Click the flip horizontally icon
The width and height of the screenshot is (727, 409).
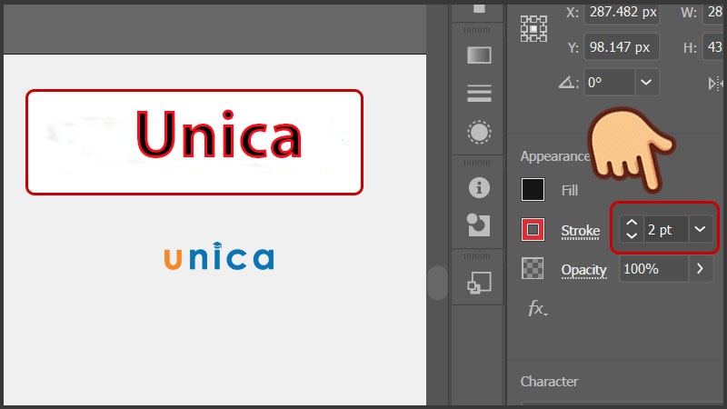(715, 84)
